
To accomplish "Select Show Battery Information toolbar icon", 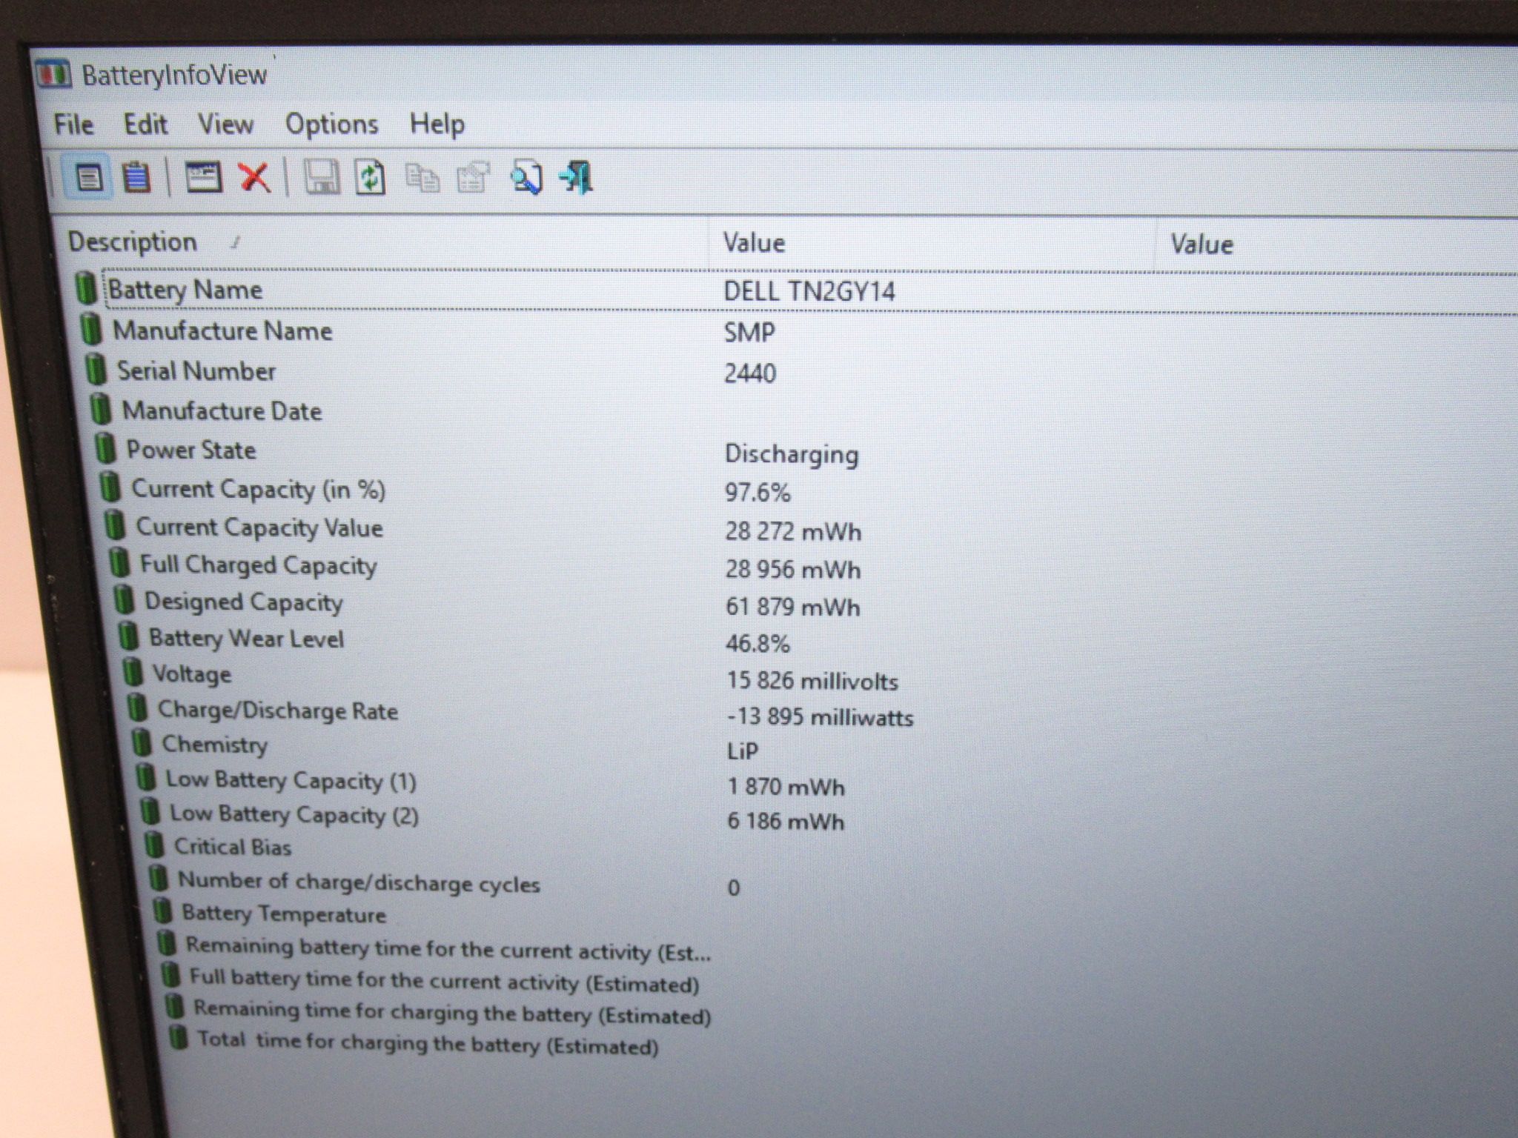I will [x=90, y=178].
